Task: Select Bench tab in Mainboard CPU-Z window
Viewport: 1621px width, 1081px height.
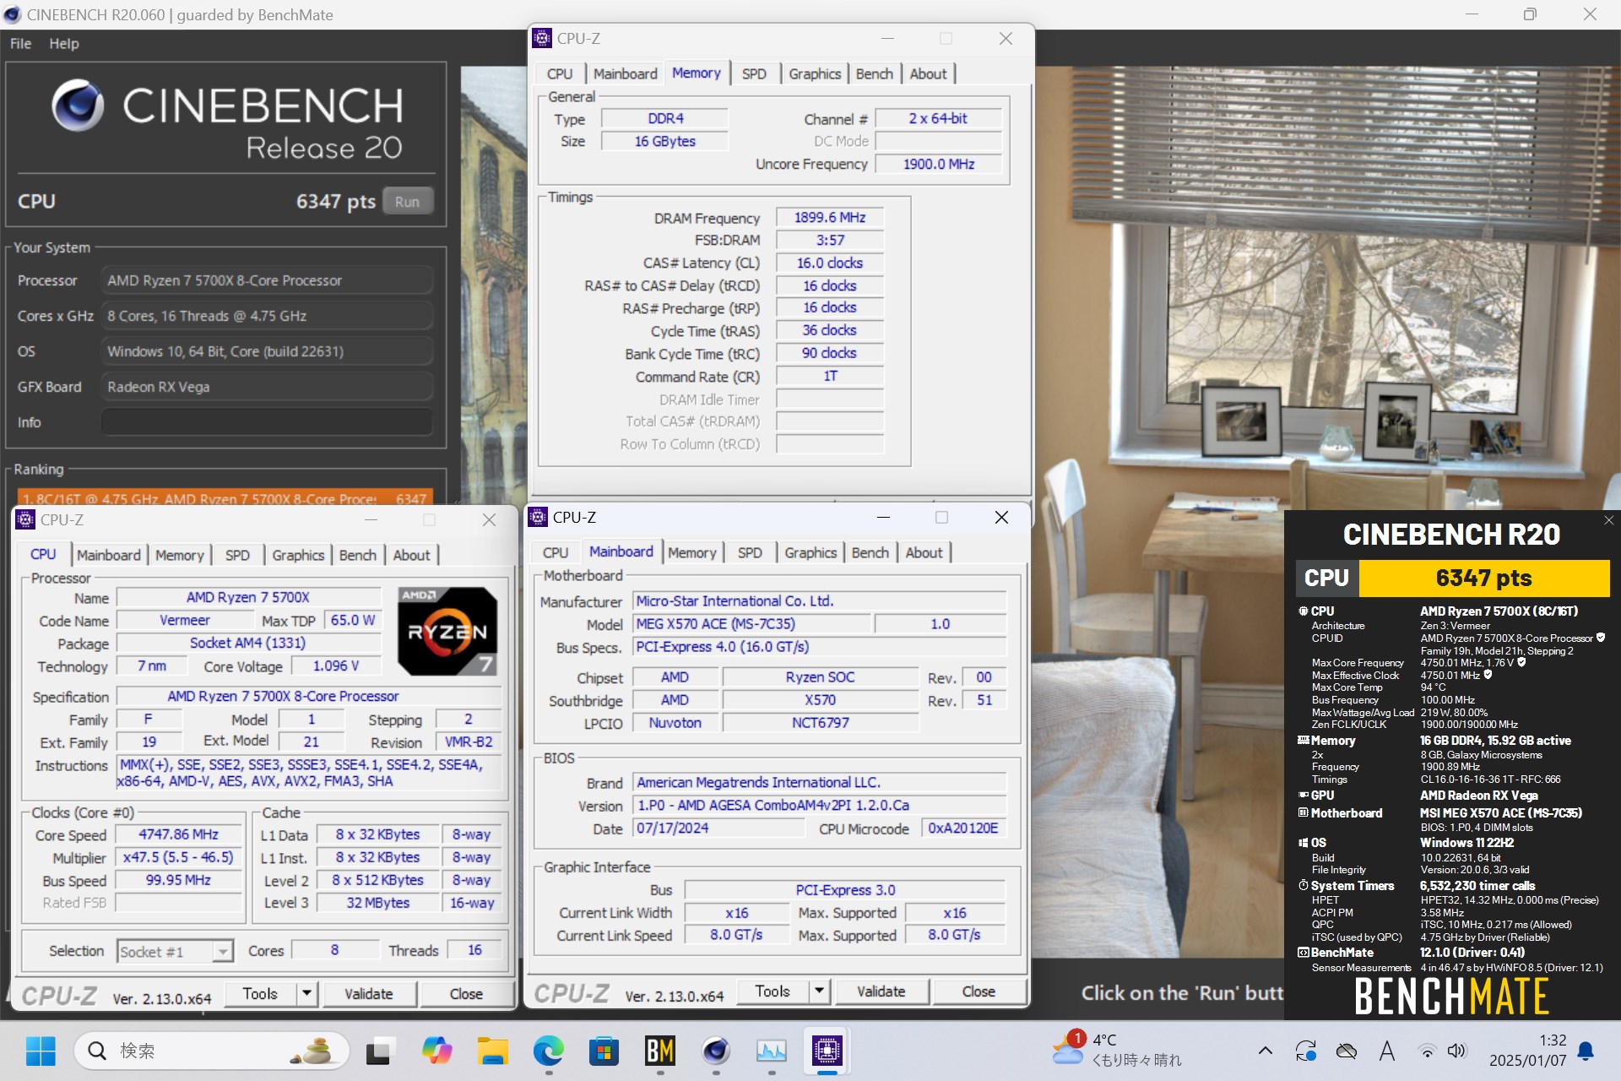Action: (870, 552)
